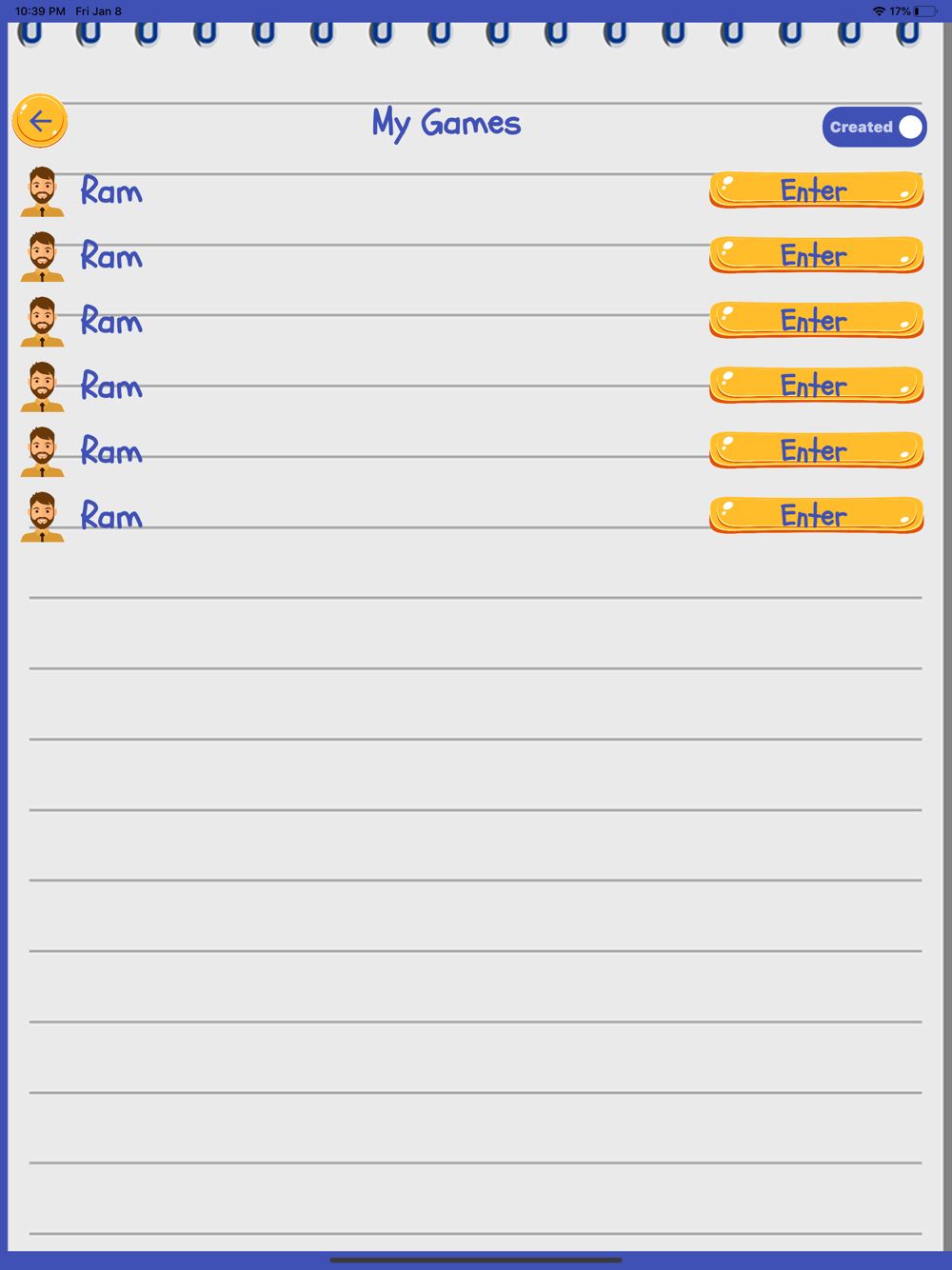Image resolution: width=952 pixels, height=1270 pixels.
Task: Tap the yellow back arrow coin button
Action: coord(40,121)
